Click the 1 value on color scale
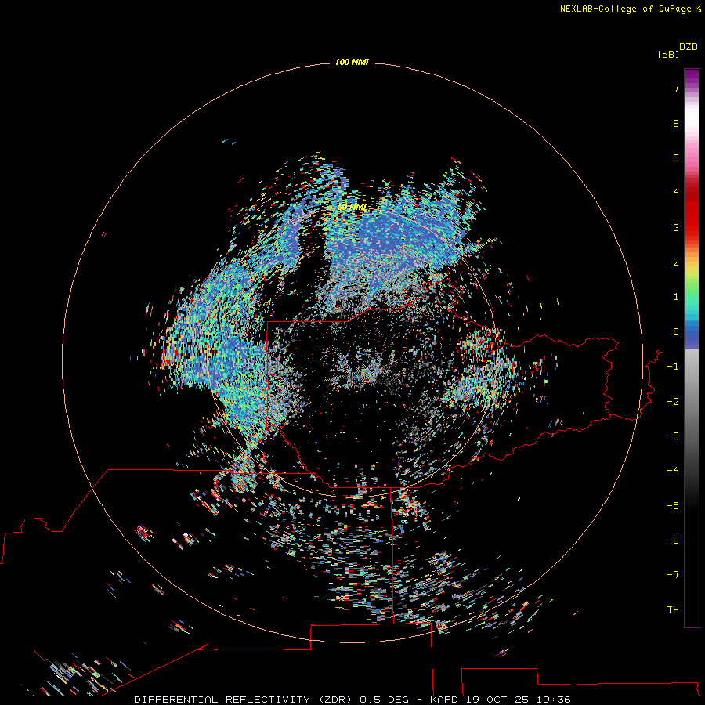705x705 pixels. pos(676,297)
